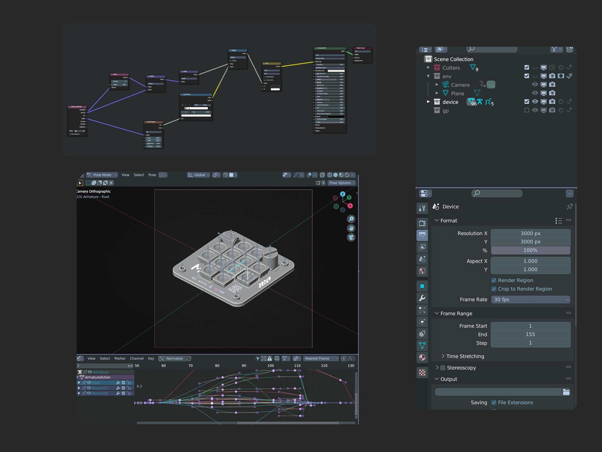This screenshot has height=452, width=602.
Task: Hide the Plane object with its eye toggle
Action: [x=535, y=93]
